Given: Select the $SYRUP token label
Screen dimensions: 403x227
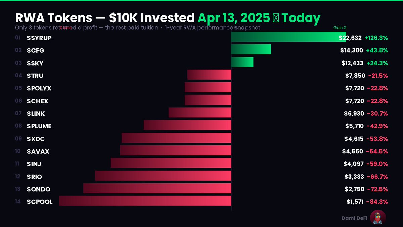Looking at the screenshot, I should pos(39,38).
